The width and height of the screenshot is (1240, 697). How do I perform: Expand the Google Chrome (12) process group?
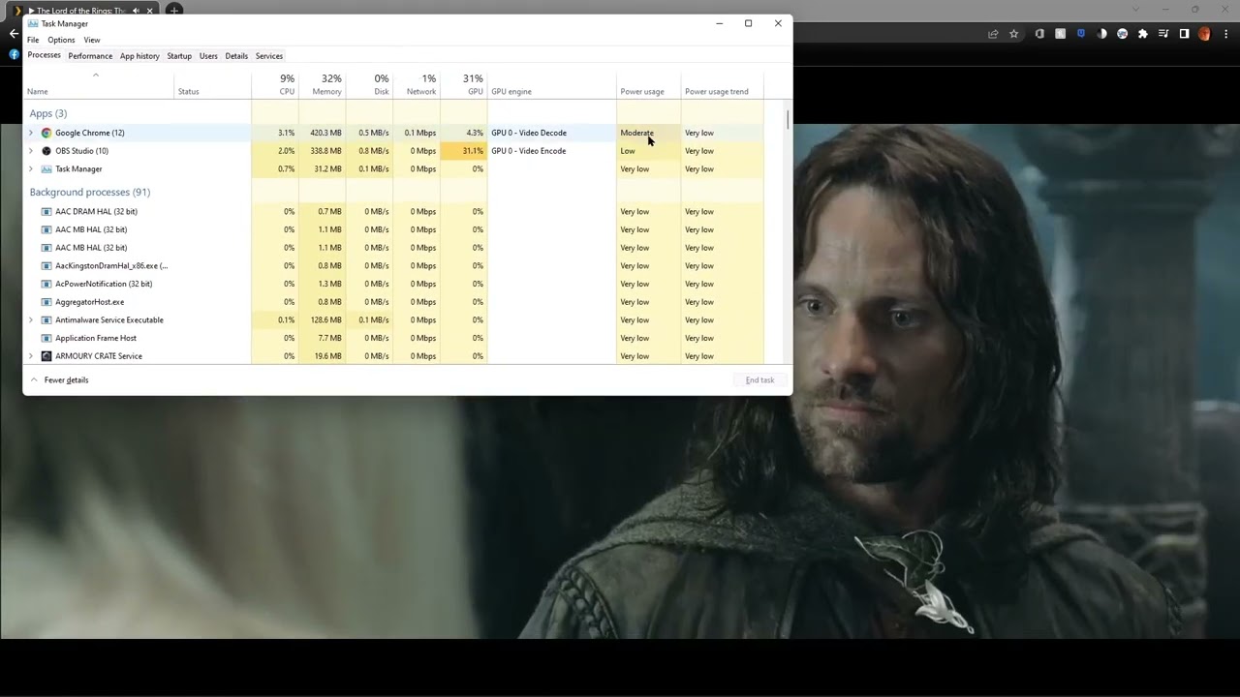31,133
